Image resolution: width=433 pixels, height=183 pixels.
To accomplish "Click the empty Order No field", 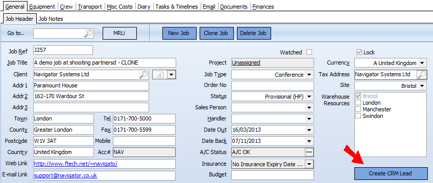I will tap(273, 85).
